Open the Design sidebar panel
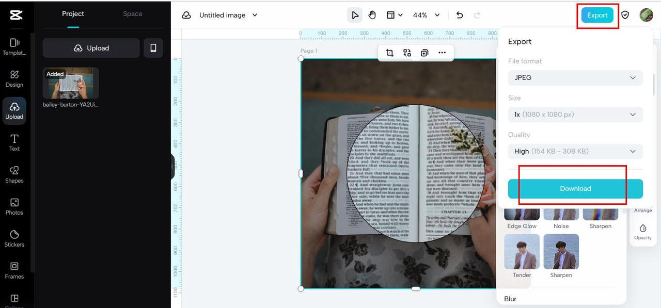661x308 pixels. coord(14,78)
